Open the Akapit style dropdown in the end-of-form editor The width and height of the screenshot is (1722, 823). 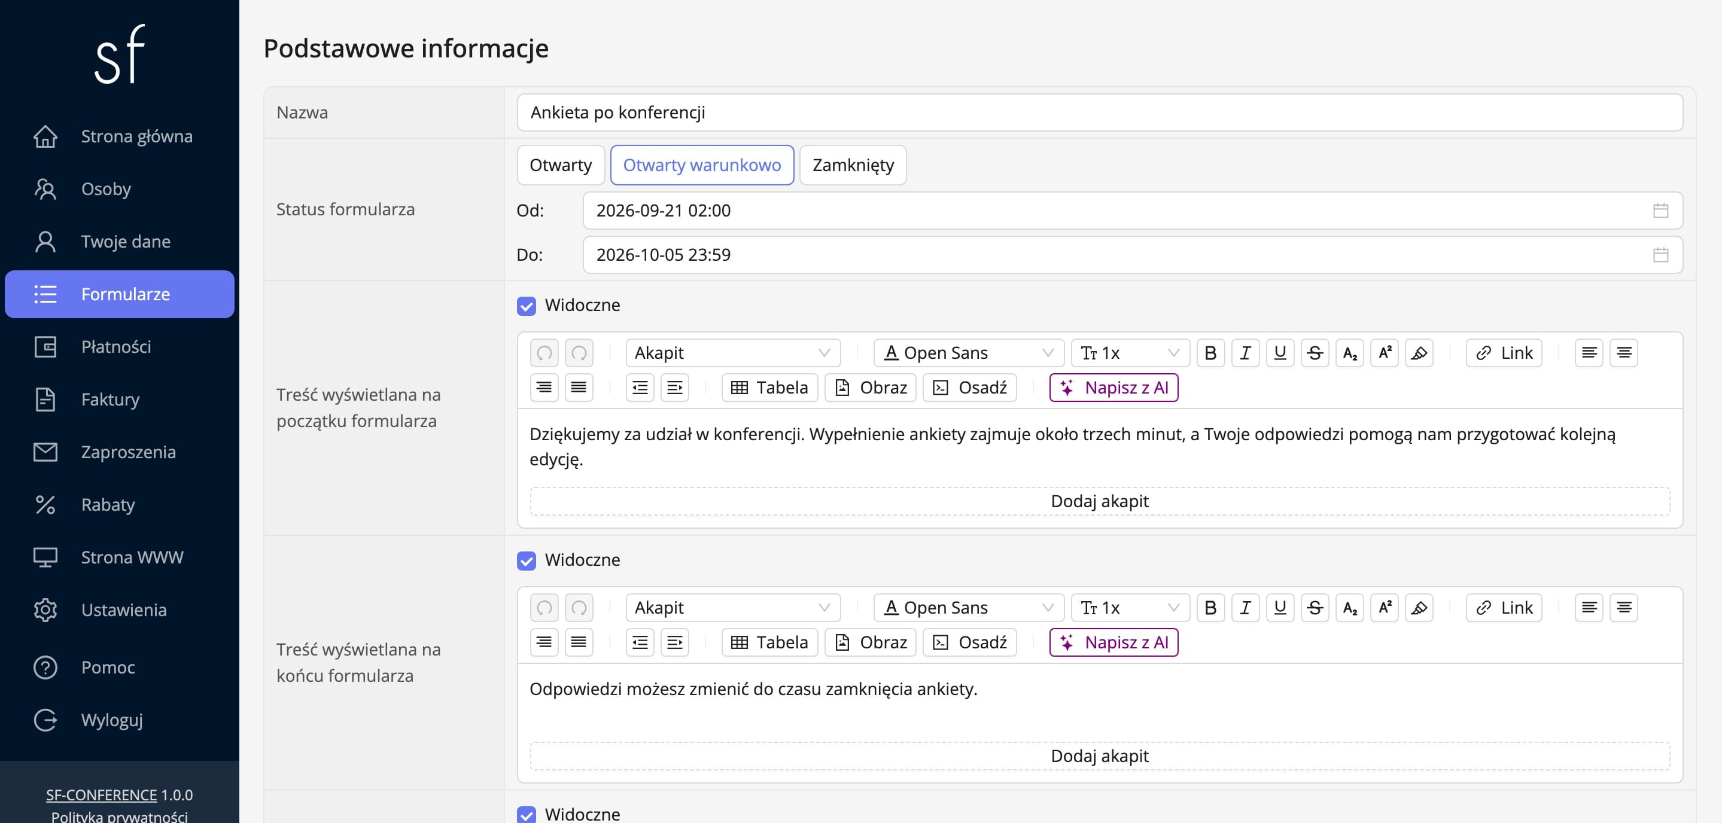[732, 607]
